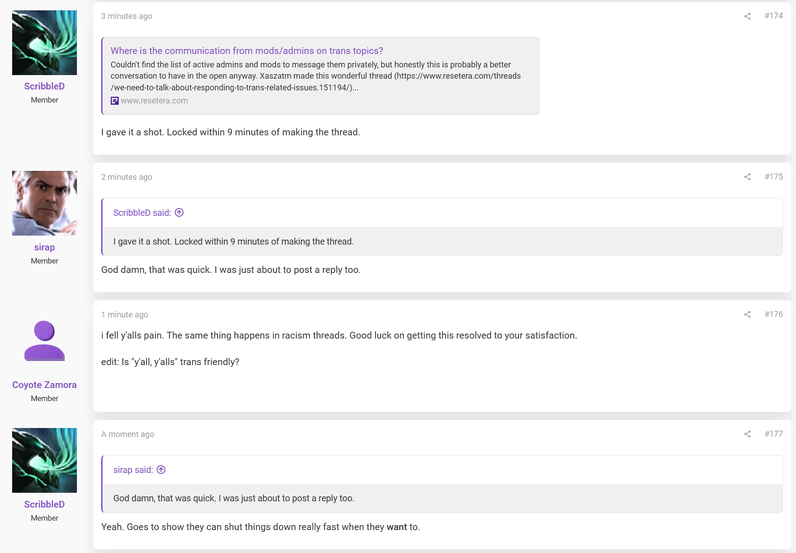
Task: Visit Coyote Zamora's profile name
Action: (x=45, y=385)
